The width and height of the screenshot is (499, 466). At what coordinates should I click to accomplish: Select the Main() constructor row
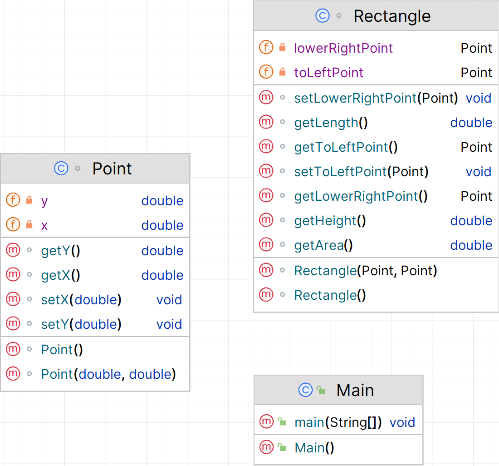point(314,448)
